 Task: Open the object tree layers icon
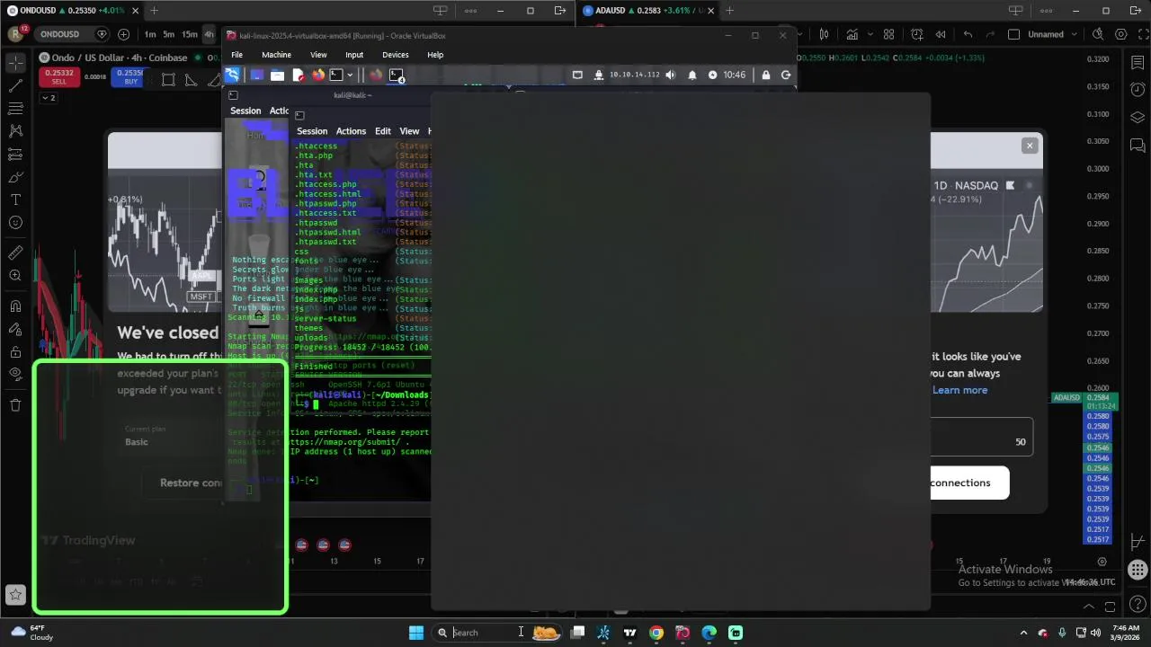pyautogui.click(x=1138, y=118)
